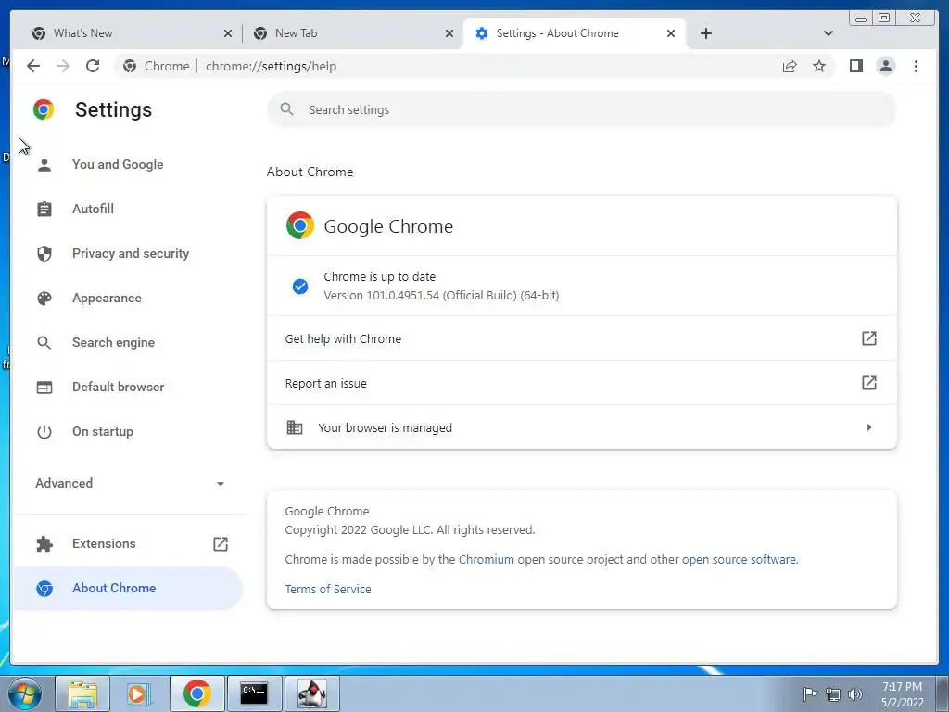Click the site info Chrome chip in address bar
Screen dimensions: 949x712
[158, 66]
